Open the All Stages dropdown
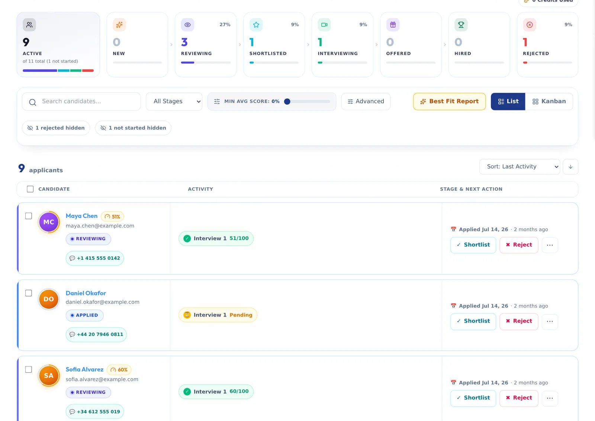Viewport: 595px width, 421px height. pyautogui.click(x=174, y=101)
